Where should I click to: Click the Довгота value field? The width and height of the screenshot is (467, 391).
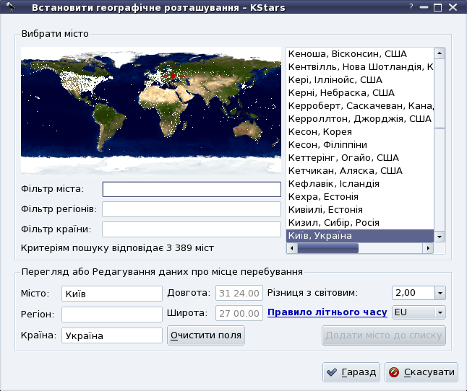(239, 293)
